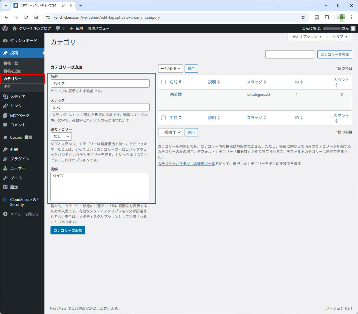Reload the page with refresh icon

(x=26, y=17)
